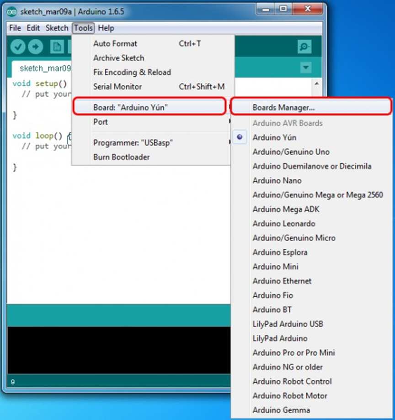Click Burn Bootloader

[121, 157]
